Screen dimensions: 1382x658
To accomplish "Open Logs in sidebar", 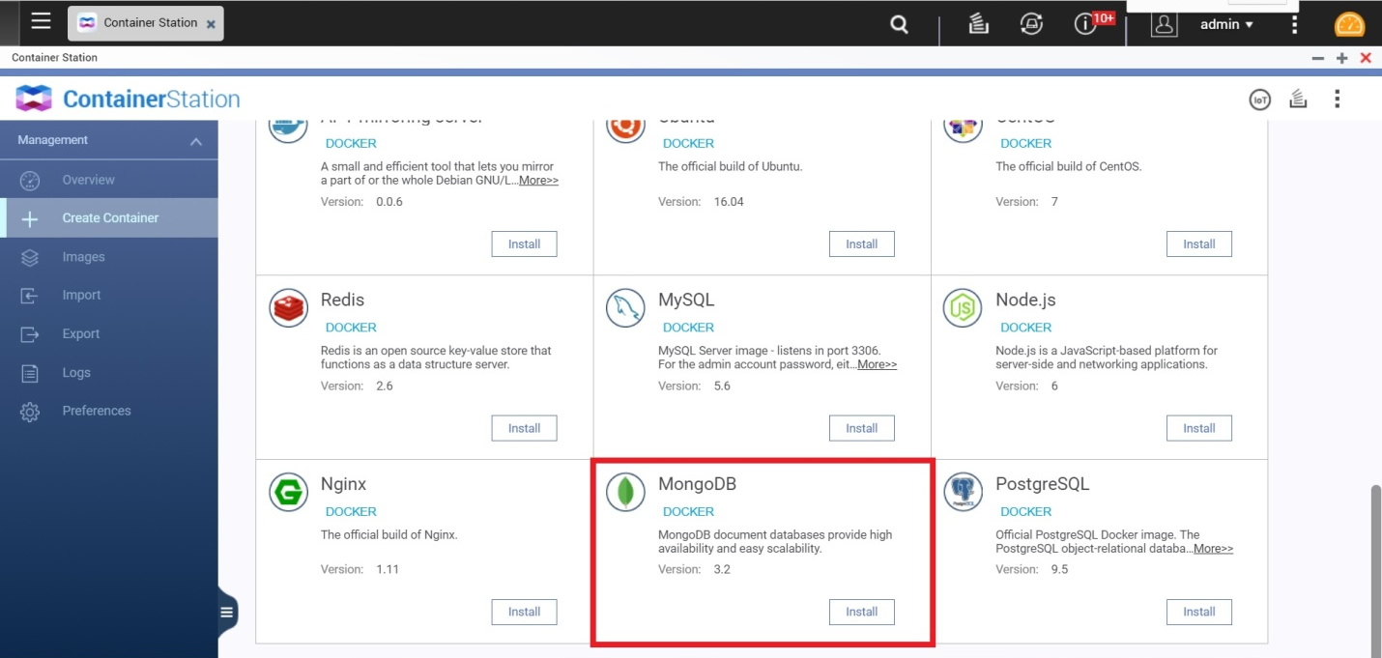I will point(108,373).
